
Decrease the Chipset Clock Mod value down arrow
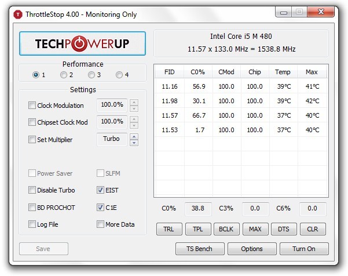(134, 126)
